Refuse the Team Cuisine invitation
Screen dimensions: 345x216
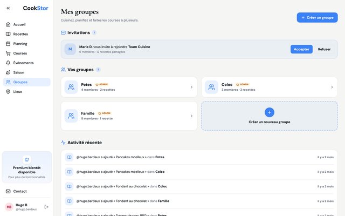click(324, 49)
